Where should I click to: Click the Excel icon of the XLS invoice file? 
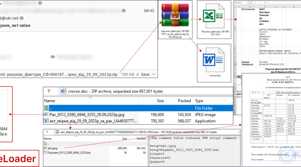[x=214, y=16]
